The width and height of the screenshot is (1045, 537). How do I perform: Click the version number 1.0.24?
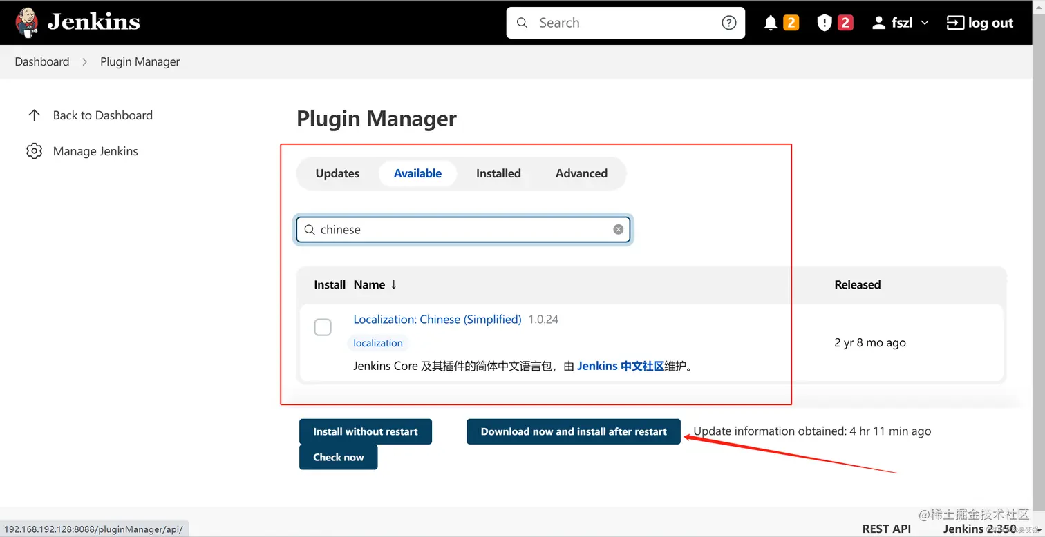tap(543, 320)
